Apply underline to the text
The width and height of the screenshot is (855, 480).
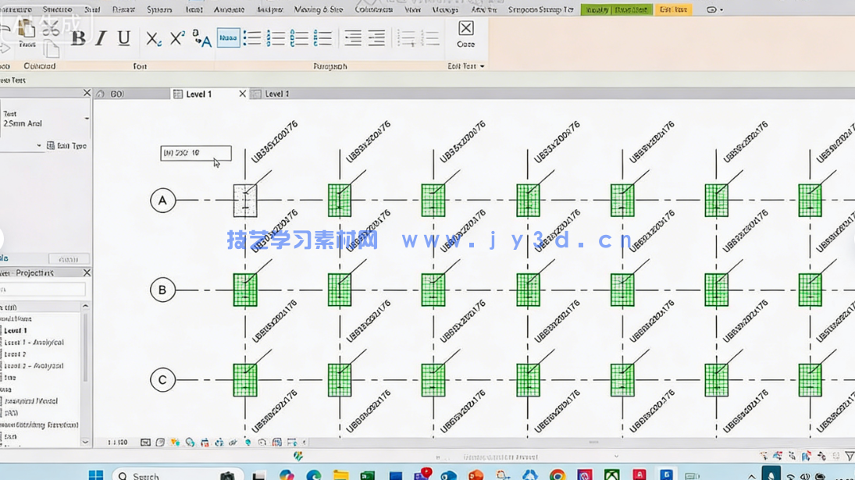[x=123, y=38]
